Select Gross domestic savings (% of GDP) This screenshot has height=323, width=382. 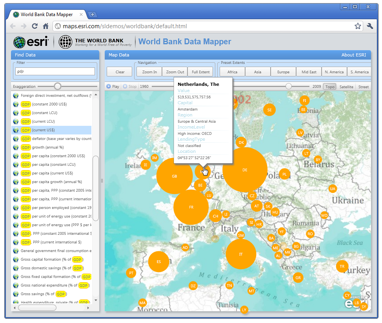click(51, 268)
